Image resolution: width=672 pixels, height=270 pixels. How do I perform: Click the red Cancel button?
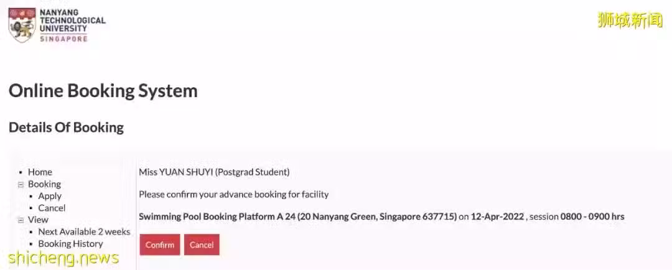coord(202,244)
